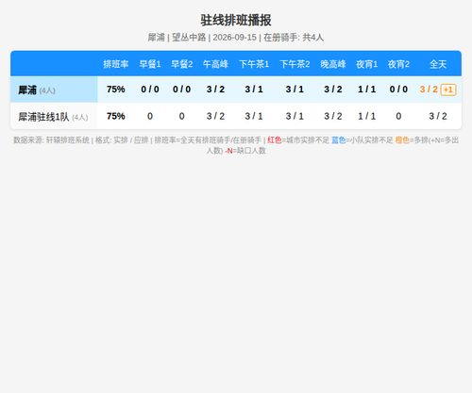472x393 pixels.
Task: Click the red -N legend mark in footnote
Action: point(228,151)
